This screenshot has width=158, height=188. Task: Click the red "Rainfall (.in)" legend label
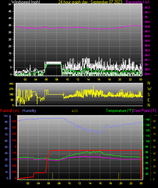tap(9, 111)
